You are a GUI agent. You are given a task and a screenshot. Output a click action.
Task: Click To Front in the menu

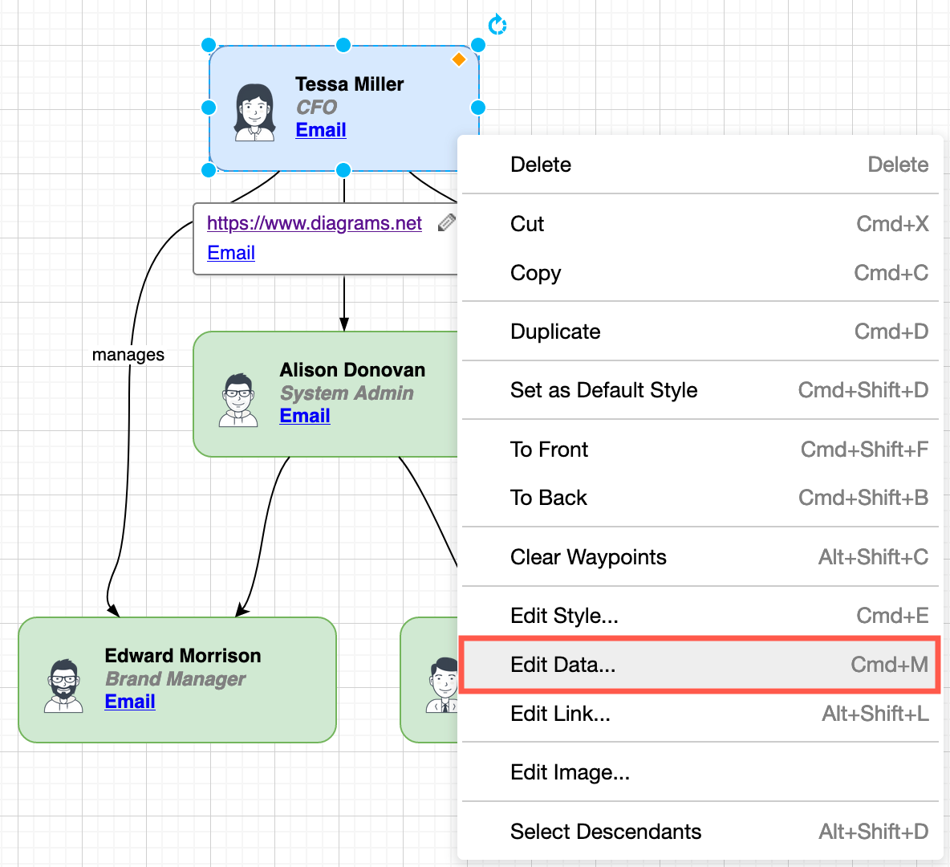tap(550, 450)
